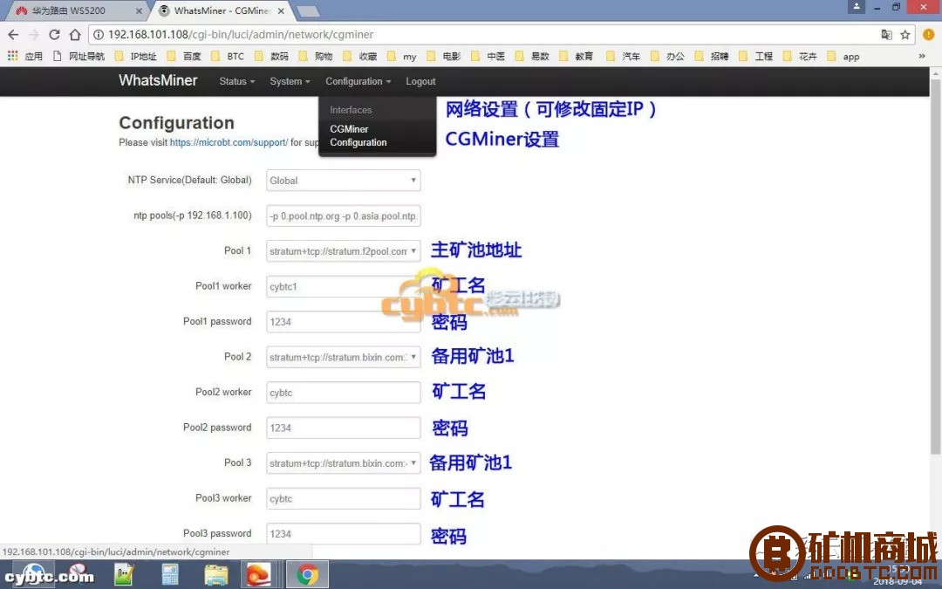The height and width of the screenshot is (589, 942).
Task: Expand the Configuration menu
Action: click(358, 81)
